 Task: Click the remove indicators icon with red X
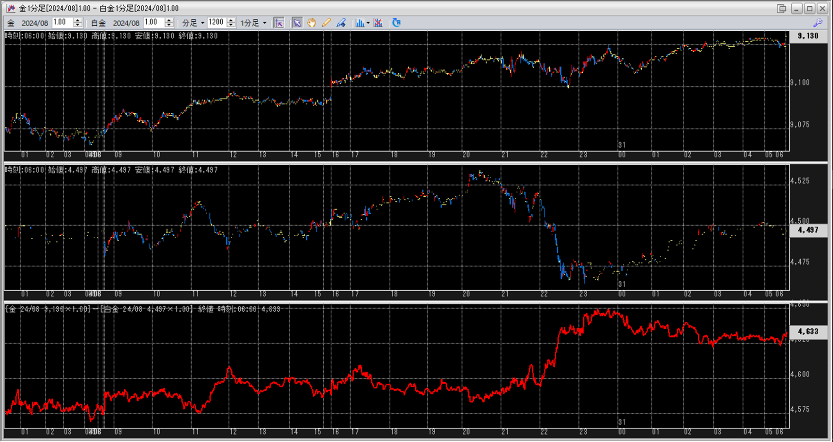click(x=378, y=23)
